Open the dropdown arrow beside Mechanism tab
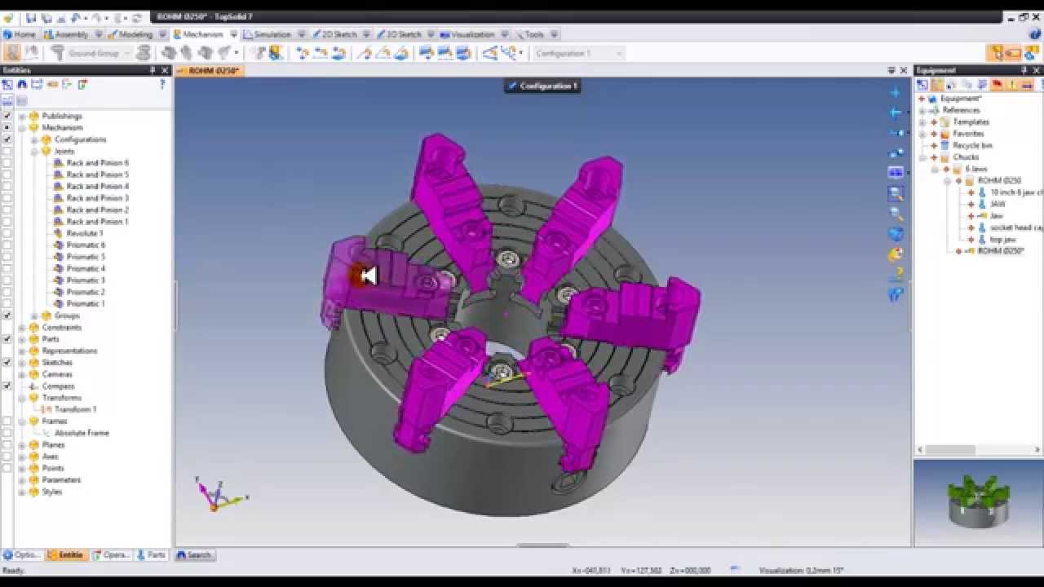This screenshot has width=1044, height=587. pos(234,34)
